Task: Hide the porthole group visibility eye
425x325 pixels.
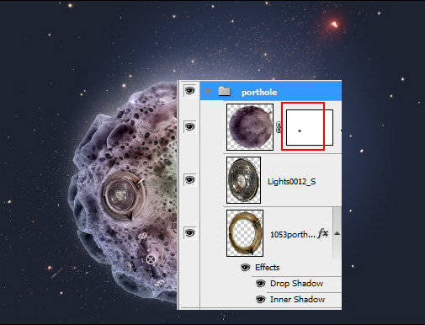Action: 189,91
